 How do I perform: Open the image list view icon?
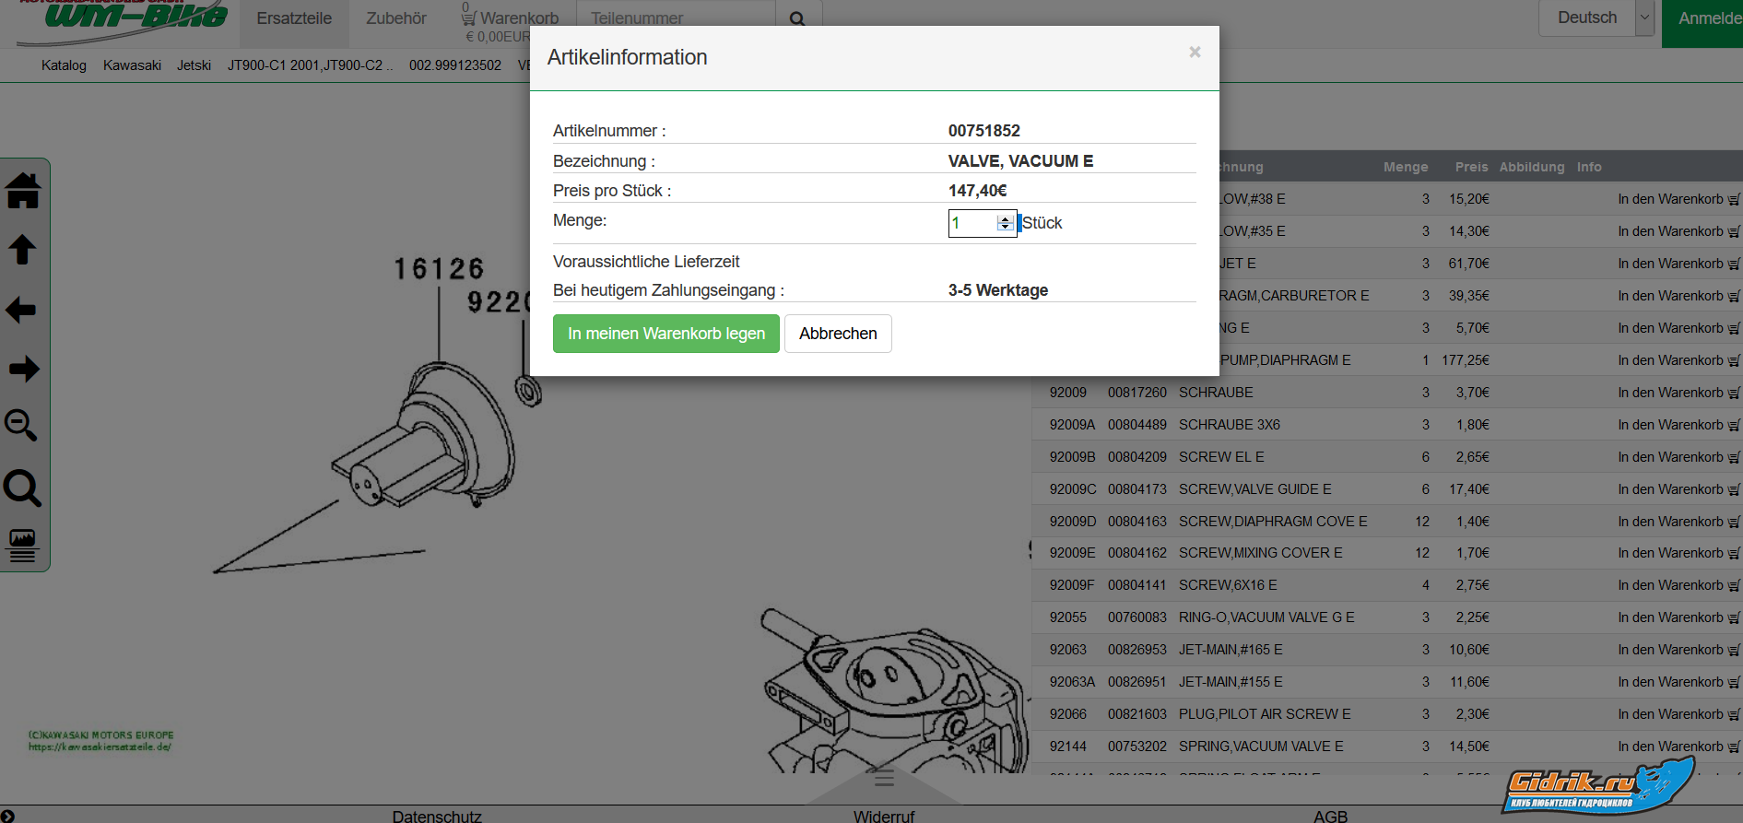(22, 545)
